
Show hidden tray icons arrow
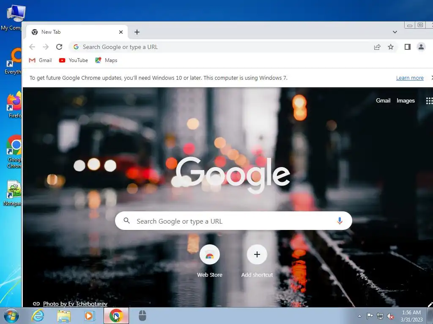point(359,316)
